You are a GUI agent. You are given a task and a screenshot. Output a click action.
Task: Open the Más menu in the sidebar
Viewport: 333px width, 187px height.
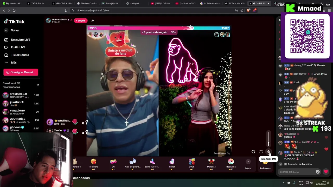coord(10,62)
